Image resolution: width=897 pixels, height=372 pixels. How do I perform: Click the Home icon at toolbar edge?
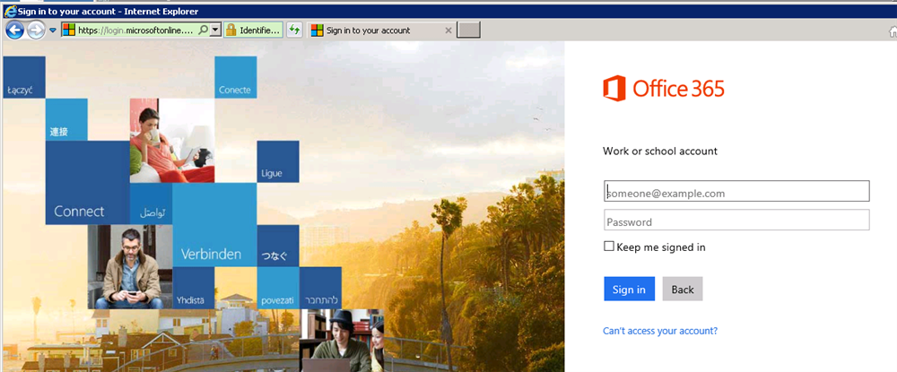(x=893, y=31)
